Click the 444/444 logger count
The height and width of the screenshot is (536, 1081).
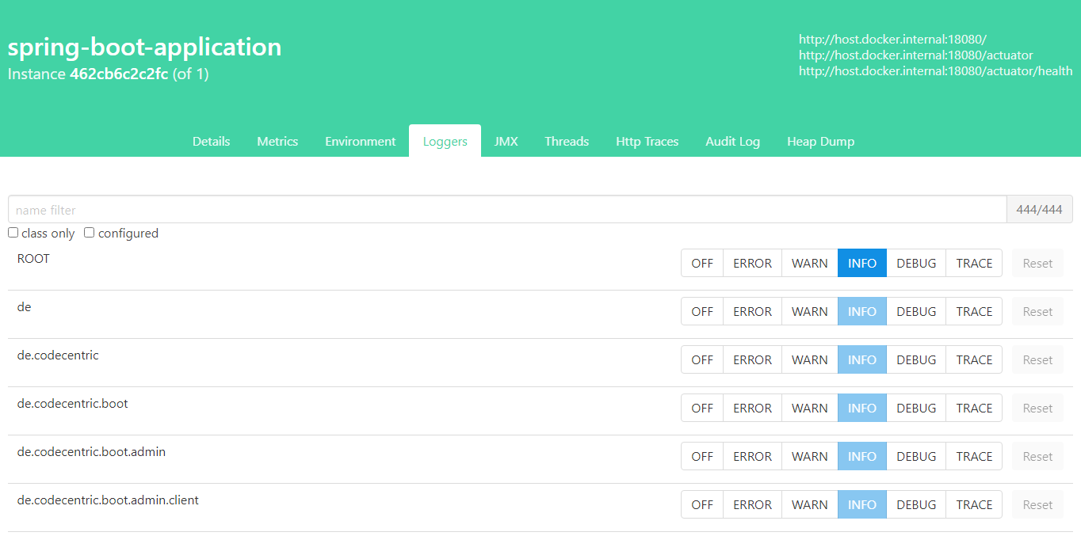[1039, 210]
